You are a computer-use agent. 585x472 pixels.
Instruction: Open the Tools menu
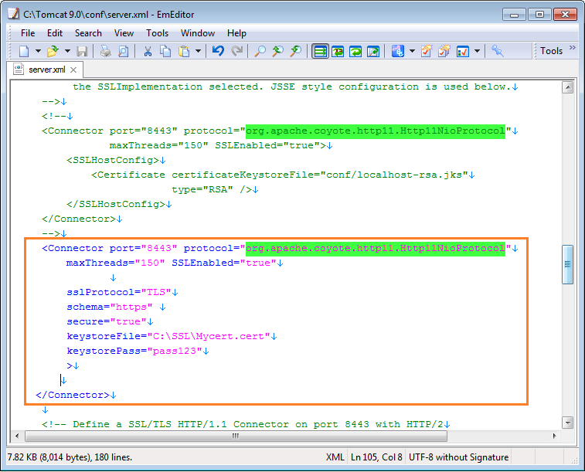[x=157, y=33]
